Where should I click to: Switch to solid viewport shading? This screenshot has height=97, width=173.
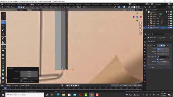coord(134,7)
